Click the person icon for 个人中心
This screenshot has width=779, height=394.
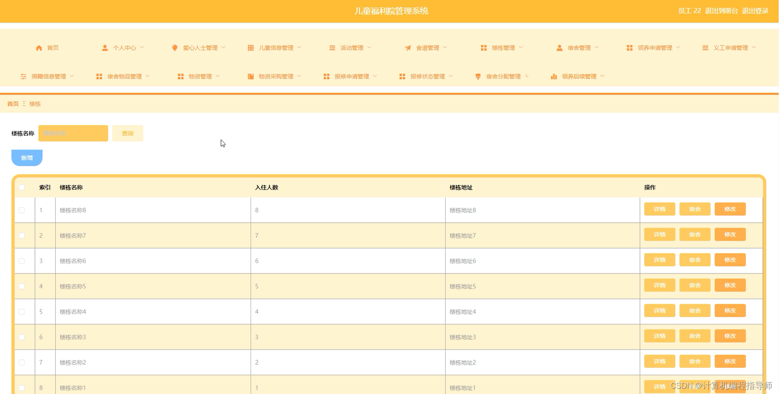coord(105,48)
